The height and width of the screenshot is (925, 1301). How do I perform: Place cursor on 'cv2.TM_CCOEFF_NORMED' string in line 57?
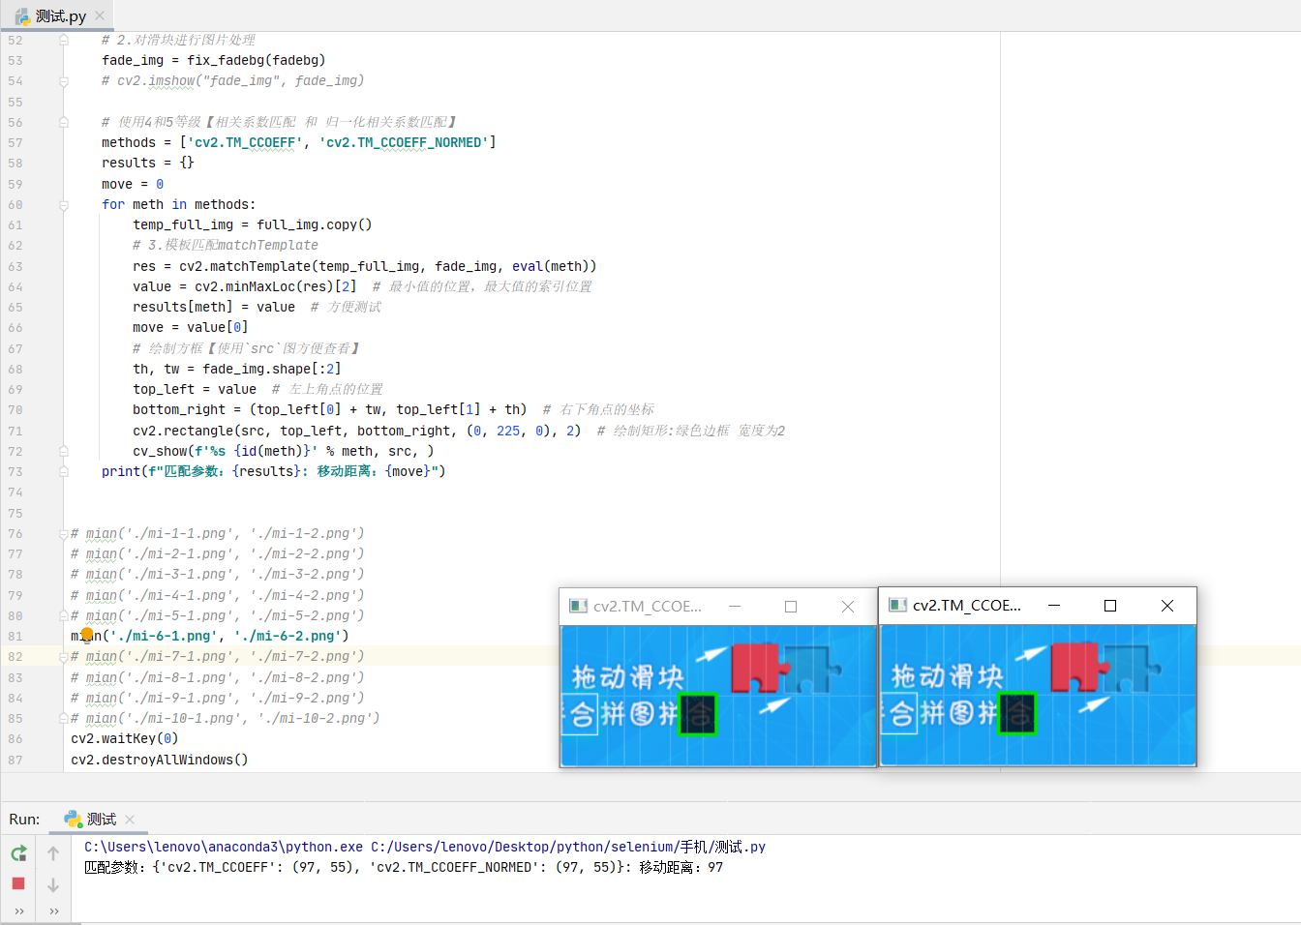[403, 142]
